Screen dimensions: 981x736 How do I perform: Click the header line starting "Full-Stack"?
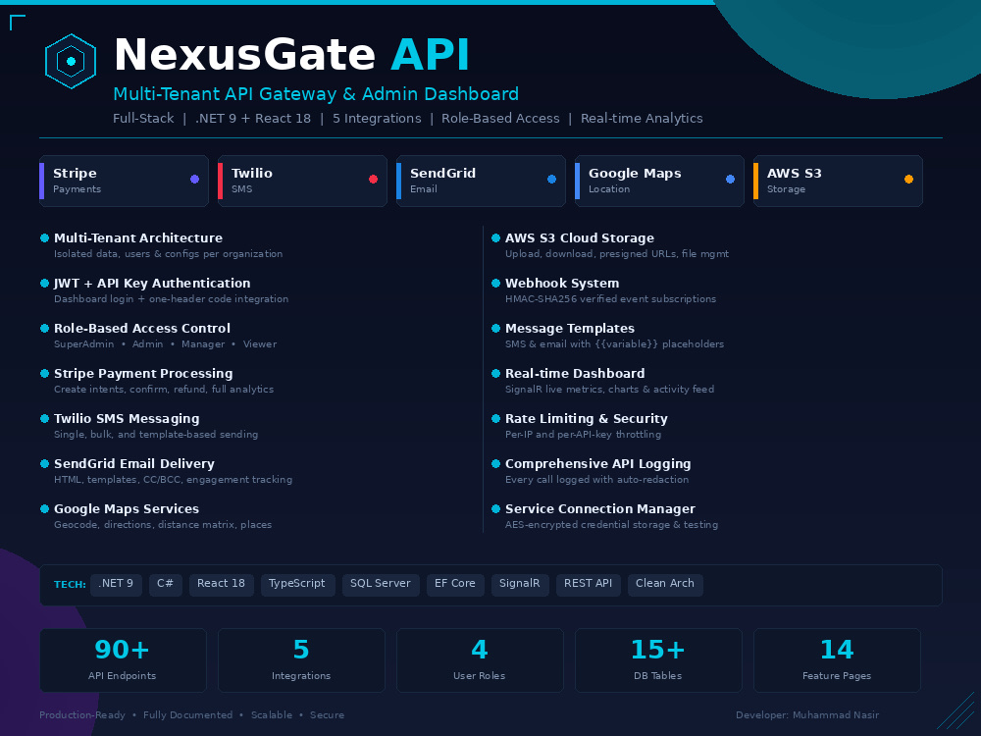click(x=408, y=119)
